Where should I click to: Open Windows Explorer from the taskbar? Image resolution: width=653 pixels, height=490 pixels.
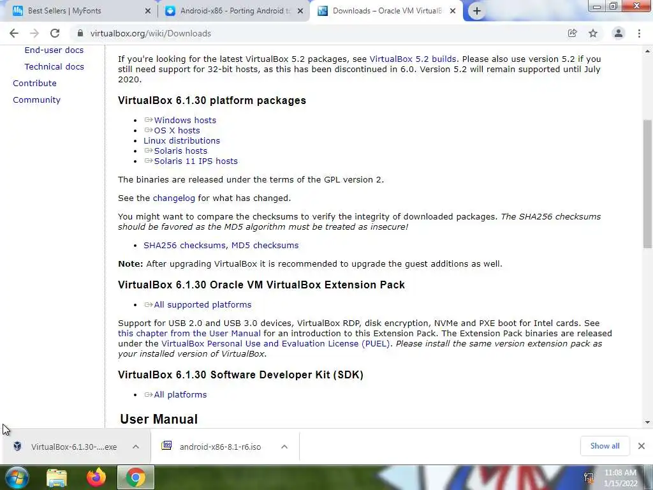click(57, 477)
